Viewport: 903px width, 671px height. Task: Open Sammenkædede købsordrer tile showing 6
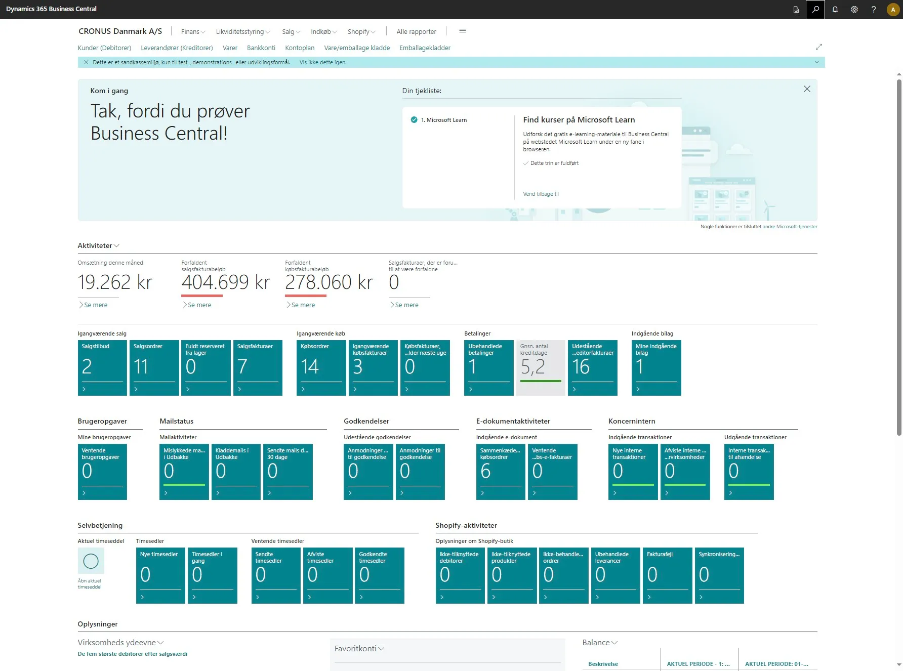tap(501, 472)
